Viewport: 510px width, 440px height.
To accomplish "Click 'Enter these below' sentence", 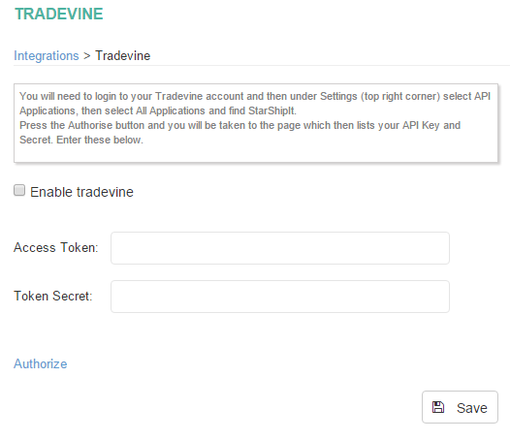I will 100,141.
